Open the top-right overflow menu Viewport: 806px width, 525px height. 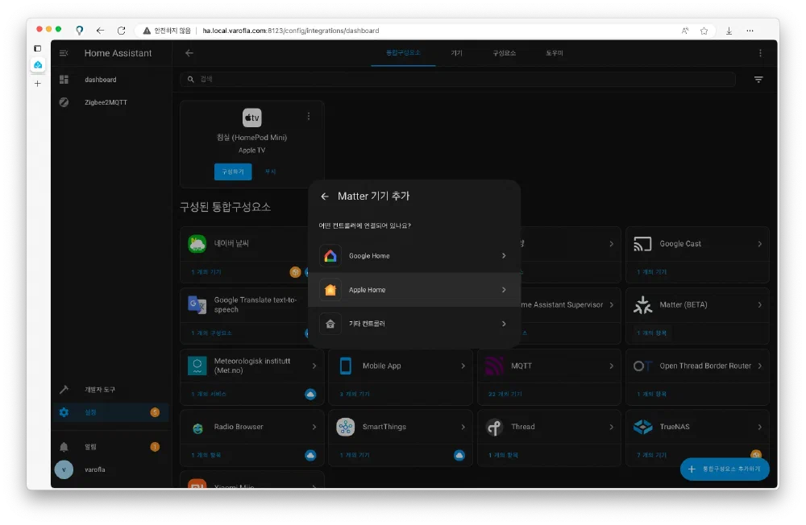(x=759, y=53)
